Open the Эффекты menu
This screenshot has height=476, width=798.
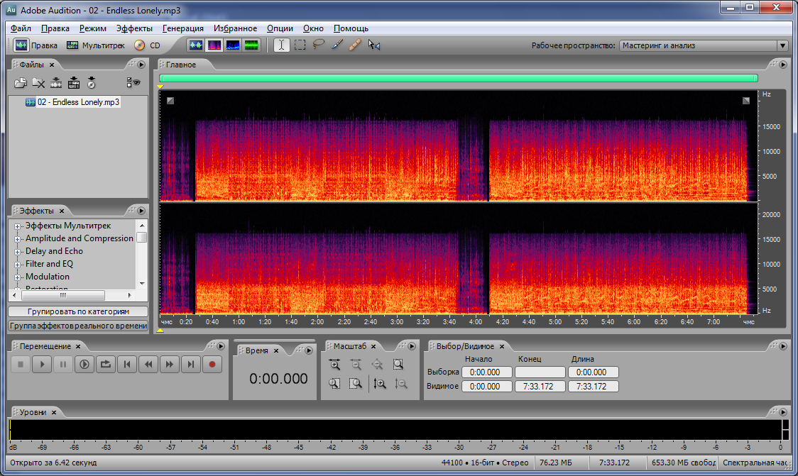[x=134, y=28]
